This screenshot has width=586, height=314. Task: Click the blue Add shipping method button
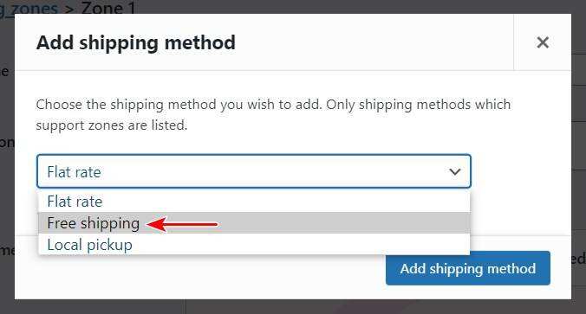point(468,268)
